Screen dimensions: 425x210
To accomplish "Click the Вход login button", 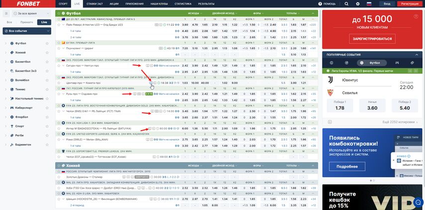I will pyautogui.click(x=387, y=4).
